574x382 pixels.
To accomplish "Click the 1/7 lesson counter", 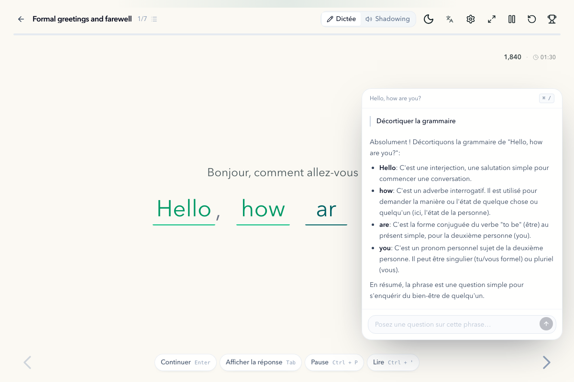I will tap(142, 19).
